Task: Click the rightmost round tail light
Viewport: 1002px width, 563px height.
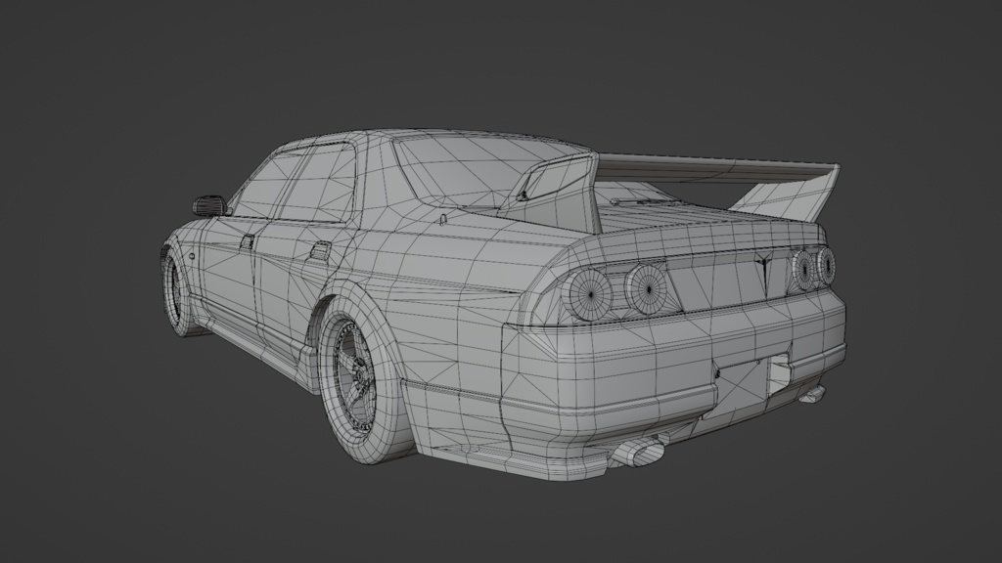Action: pyautogui.click(x=826, y=266)
